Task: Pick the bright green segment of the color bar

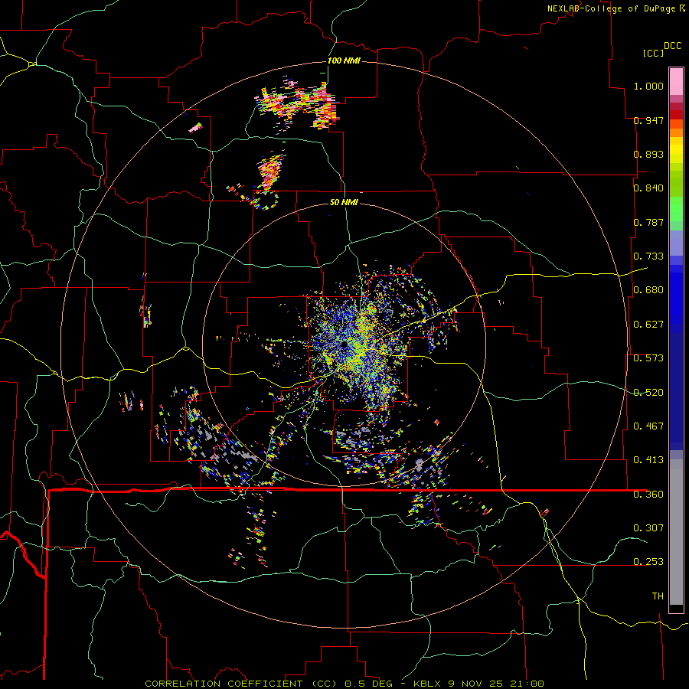Action: (676, 209)
